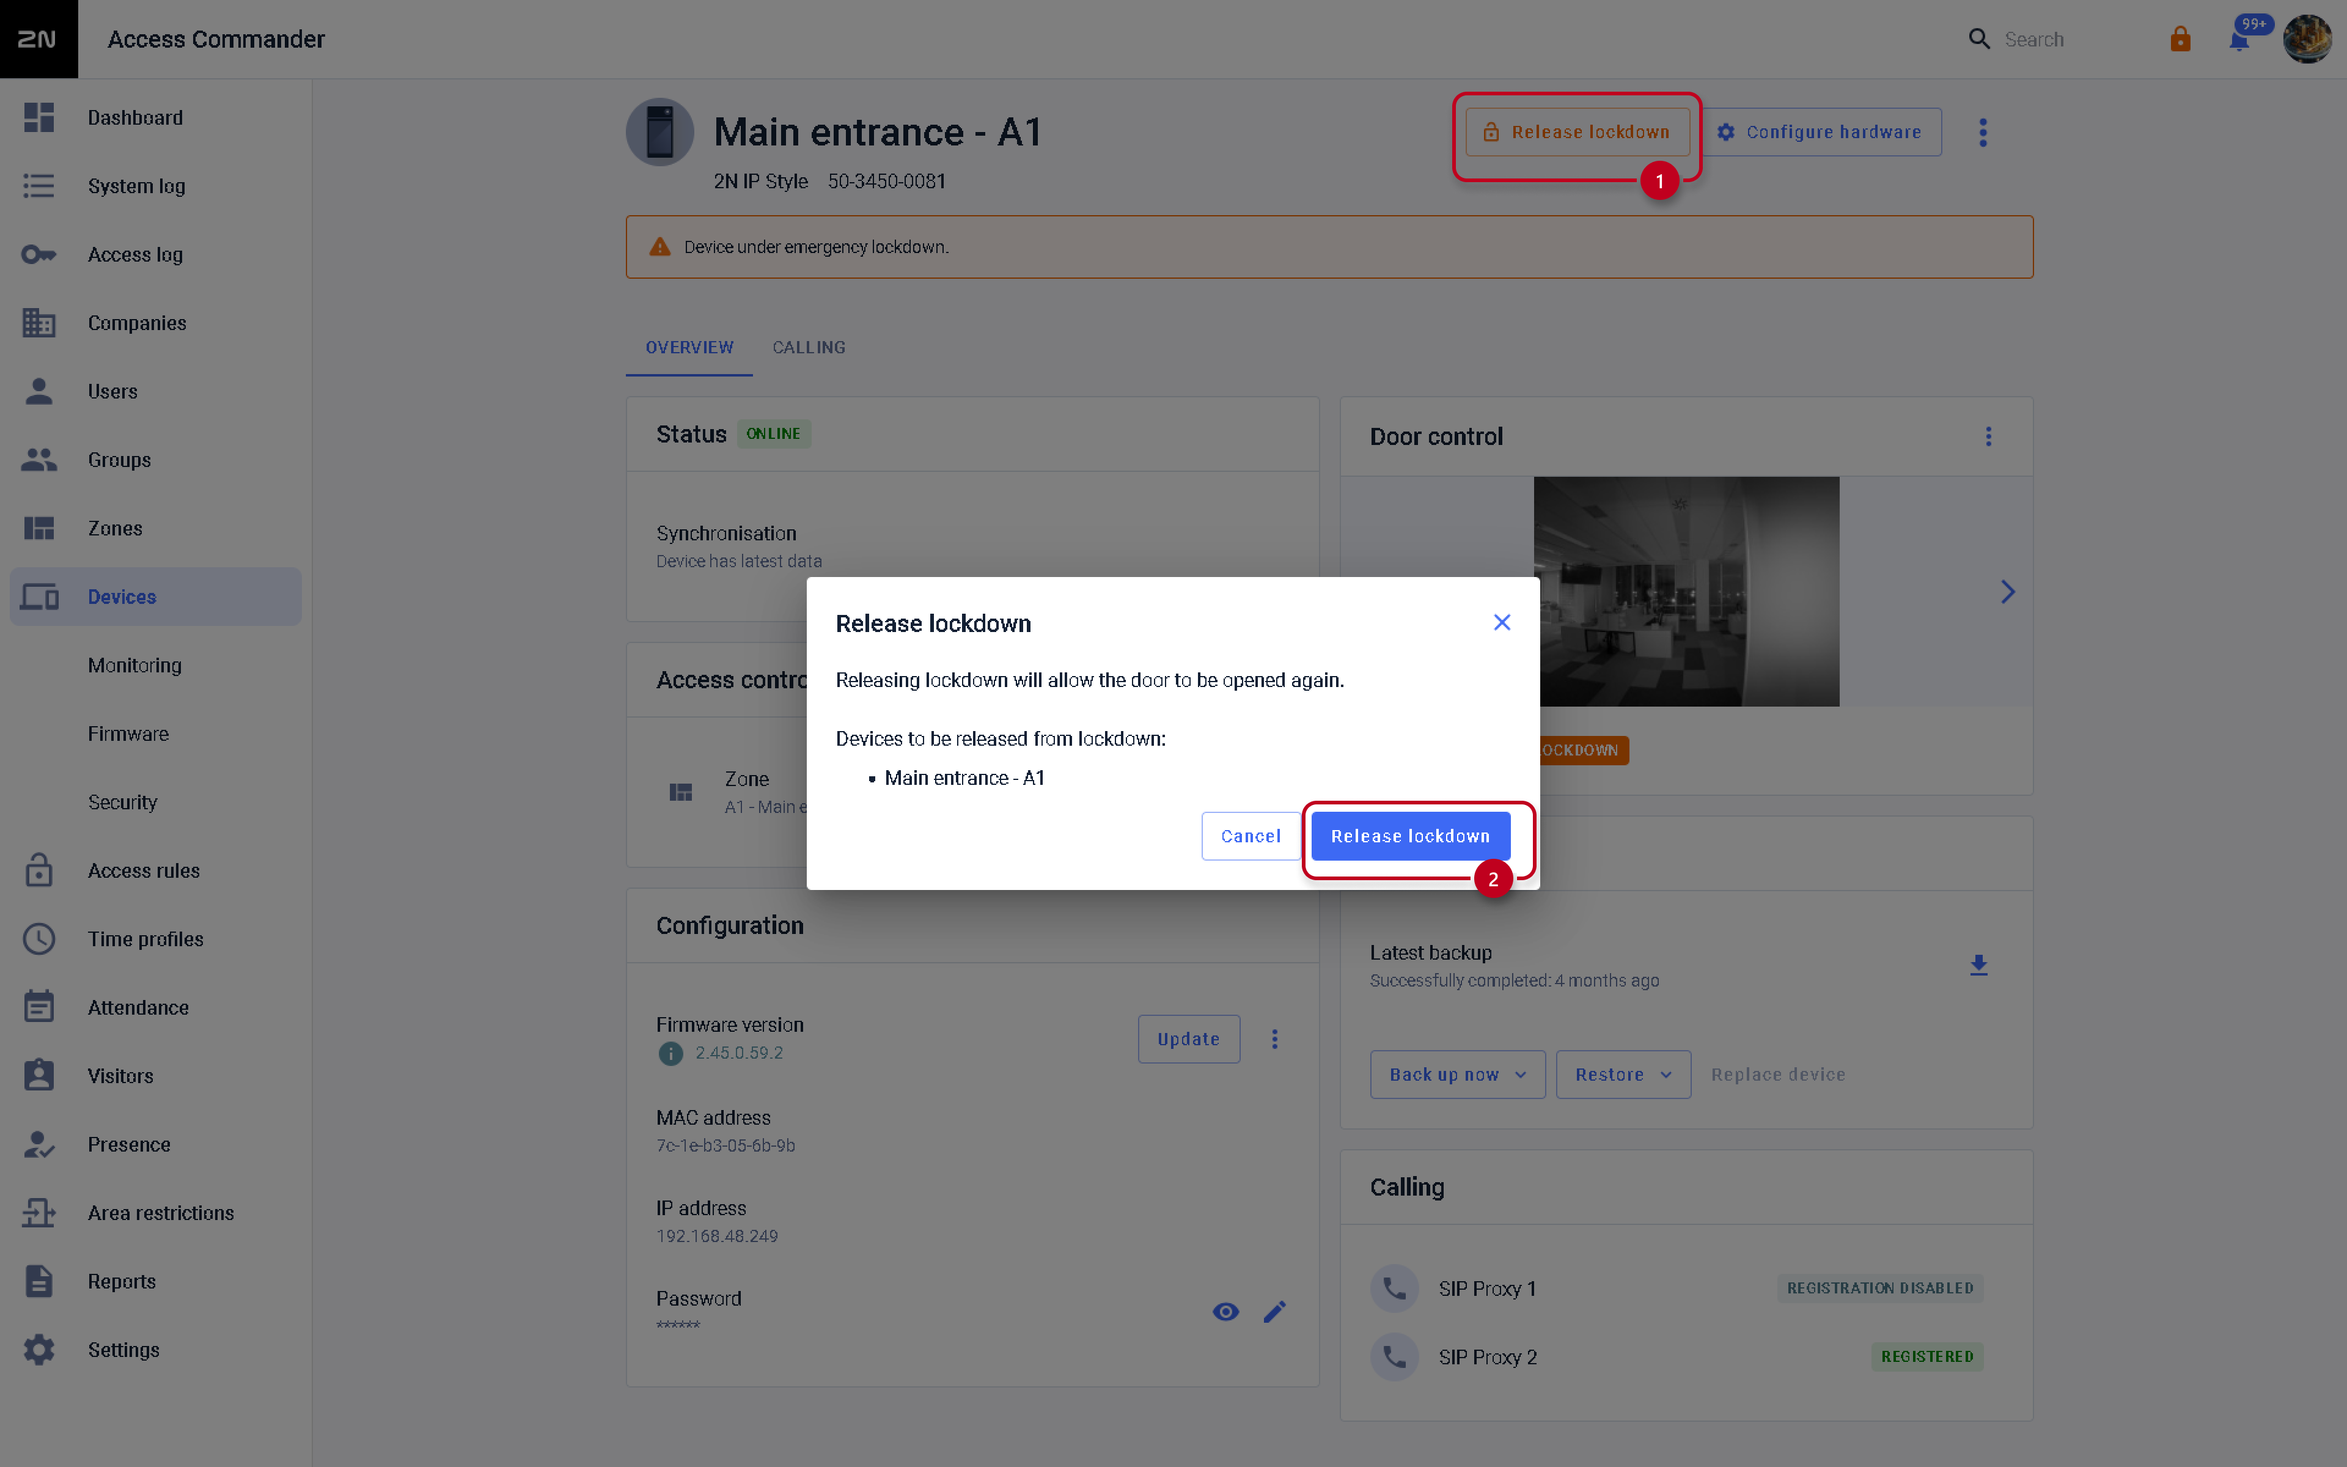Image resolution: width=2347 pixels, height=1467 pixels.
Task: Switch to the OVERVIEW tab
Action: [689, 347]
